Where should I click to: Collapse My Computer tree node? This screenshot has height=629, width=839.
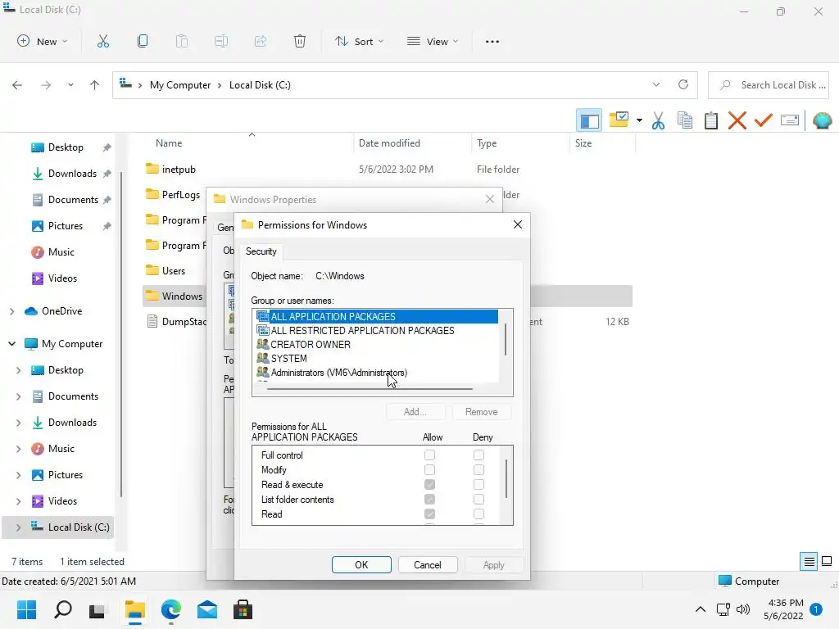point(11,344)
